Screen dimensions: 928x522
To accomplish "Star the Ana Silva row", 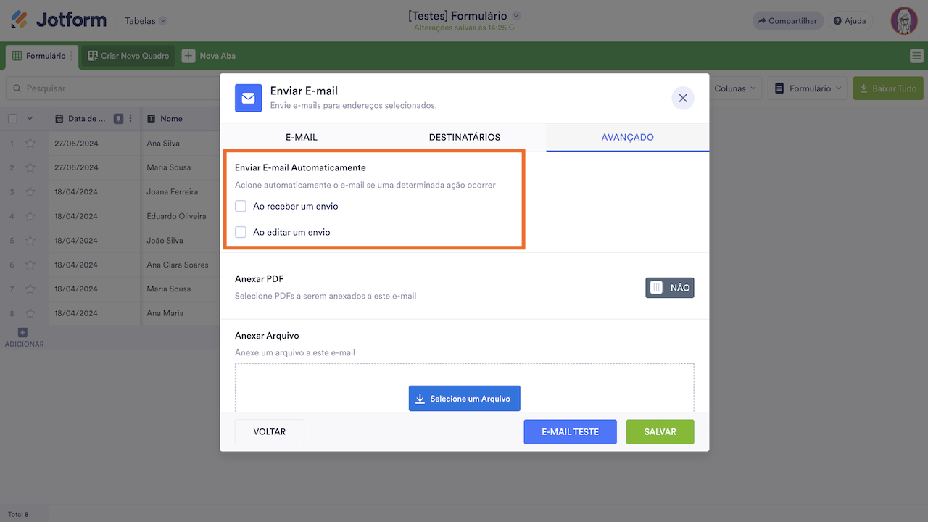I will (x=30, y=144).
